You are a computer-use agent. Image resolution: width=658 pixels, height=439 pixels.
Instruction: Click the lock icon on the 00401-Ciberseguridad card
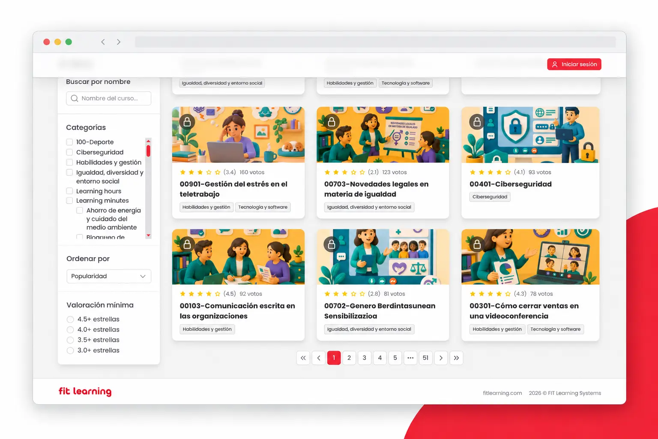pyautogui.click(x=477, y=122)
